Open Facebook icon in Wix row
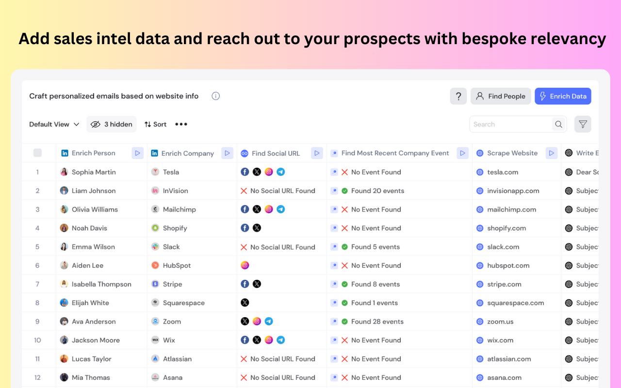The width and height of the screenshot is (621, 388). pyautogui.click(x=245, y=340)
